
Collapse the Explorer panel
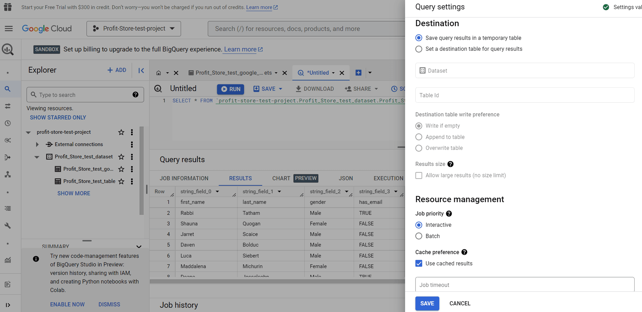141,71
